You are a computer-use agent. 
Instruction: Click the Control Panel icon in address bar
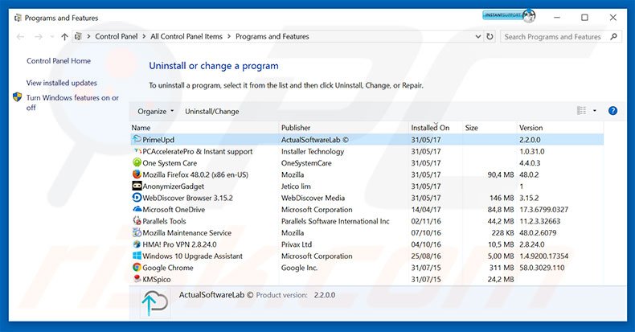pyautogui.click(x=78, y=36)
